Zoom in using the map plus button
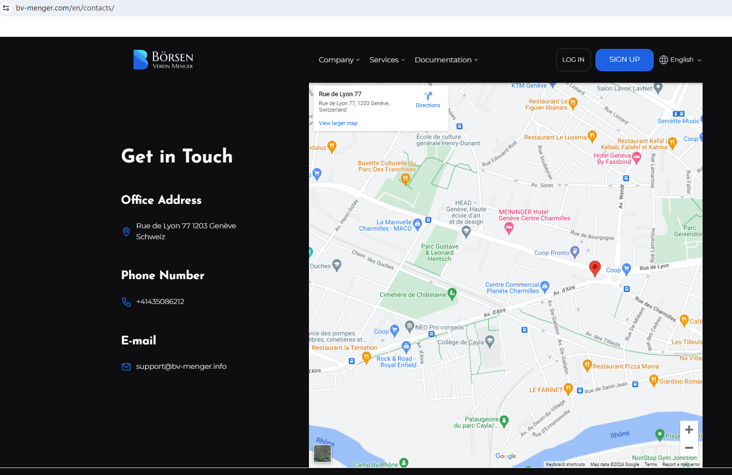 point(689,430)
